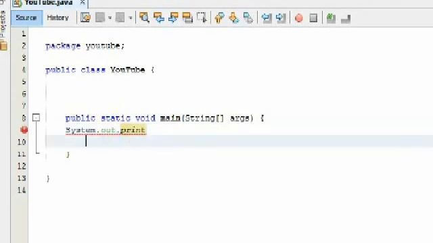Click the text 'package youtube;'
This screenshot has width=433, height=243.
(x=85, y=46)
